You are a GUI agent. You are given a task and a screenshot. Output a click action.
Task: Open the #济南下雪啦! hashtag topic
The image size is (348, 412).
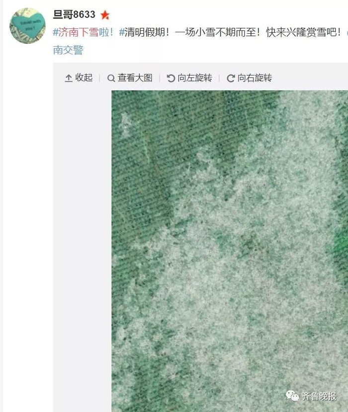(x=84, y=32)
